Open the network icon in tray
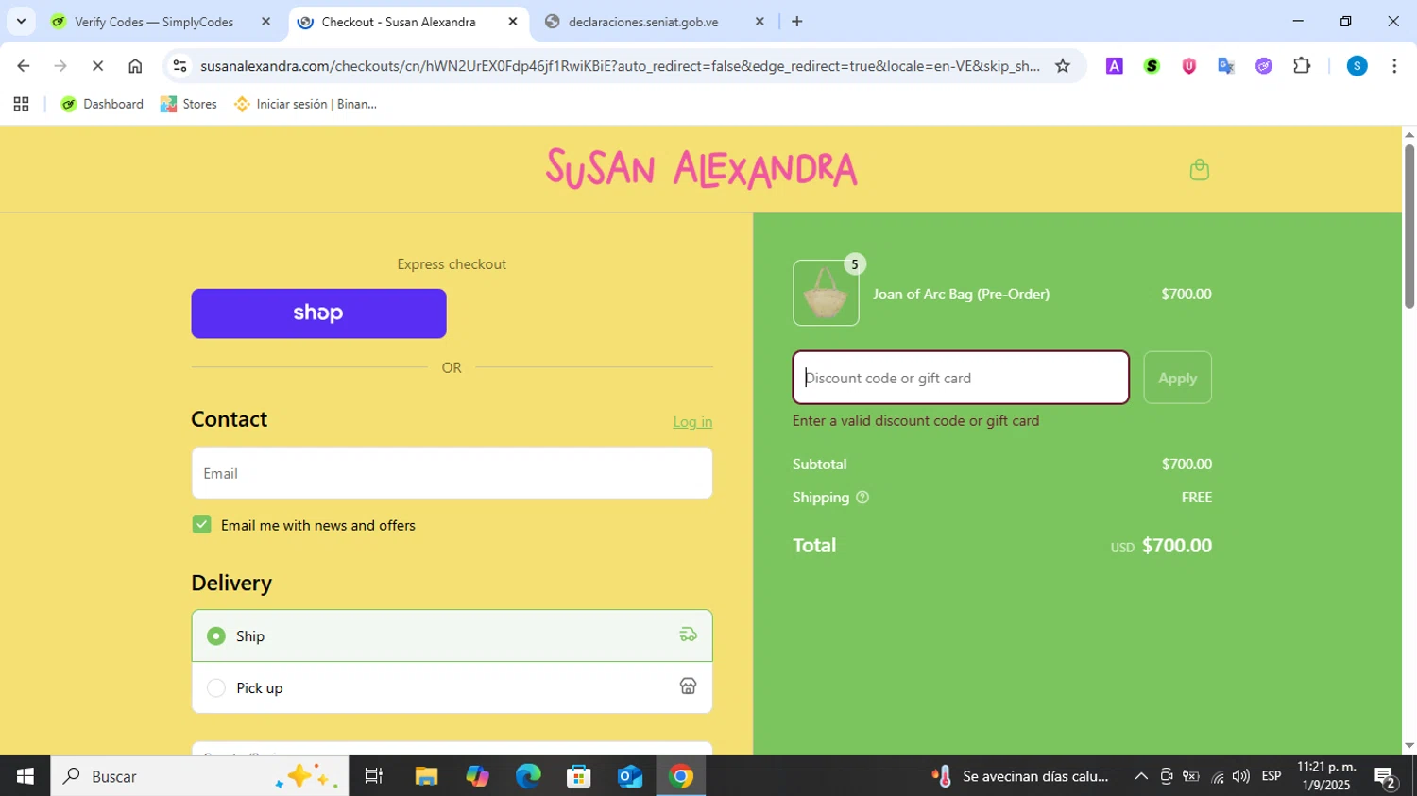Screen dimensions: 1417x796 point(1217,776)
